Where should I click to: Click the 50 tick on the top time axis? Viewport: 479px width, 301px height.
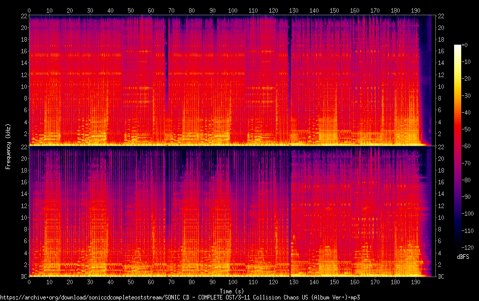pos(131,10)
